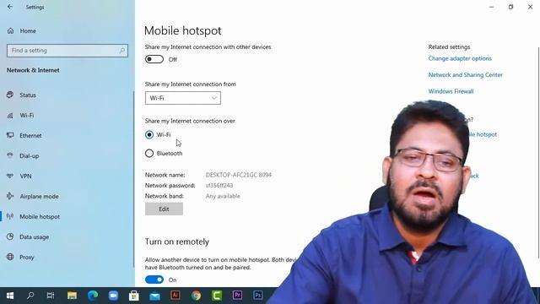540x304 pixels.
Task: Click the Dial-up phone icon in sidebar
Action: (x=10, y=155)
